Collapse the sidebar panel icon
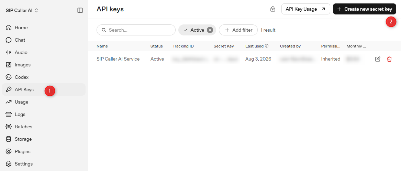The height and width of the screenshot is (171, 401). pyautogui.click(x=80, y=10)
